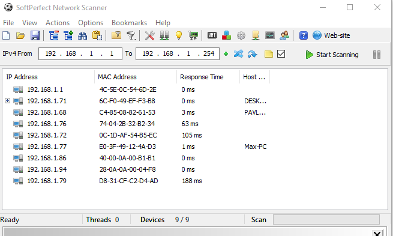Click the 188 ms response time

coord(192,181)
